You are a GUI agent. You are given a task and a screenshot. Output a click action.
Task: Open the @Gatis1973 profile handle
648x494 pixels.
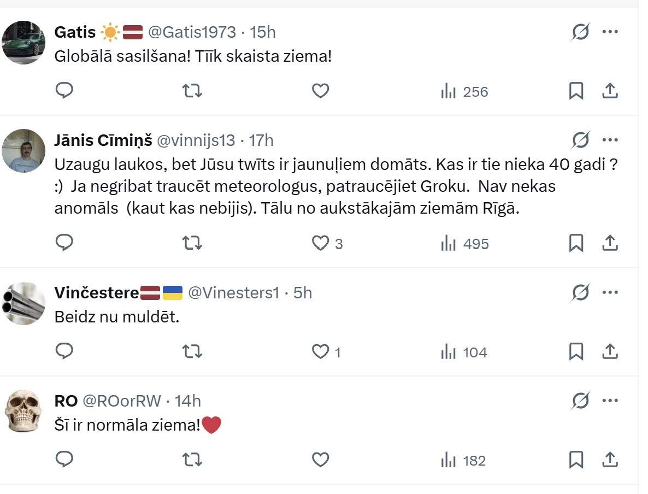(x=192, y=32)
